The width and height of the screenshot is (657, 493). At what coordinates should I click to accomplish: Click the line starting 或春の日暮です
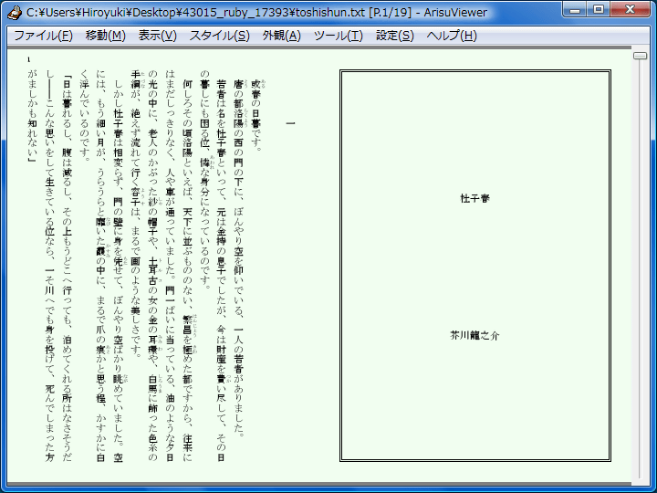(256, 116)
